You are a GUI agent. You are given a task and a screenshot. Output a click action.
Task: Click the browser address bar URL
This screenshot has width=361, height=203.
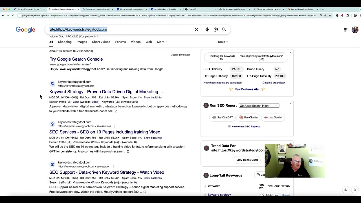pyautogui.click(x=169, y=16)
